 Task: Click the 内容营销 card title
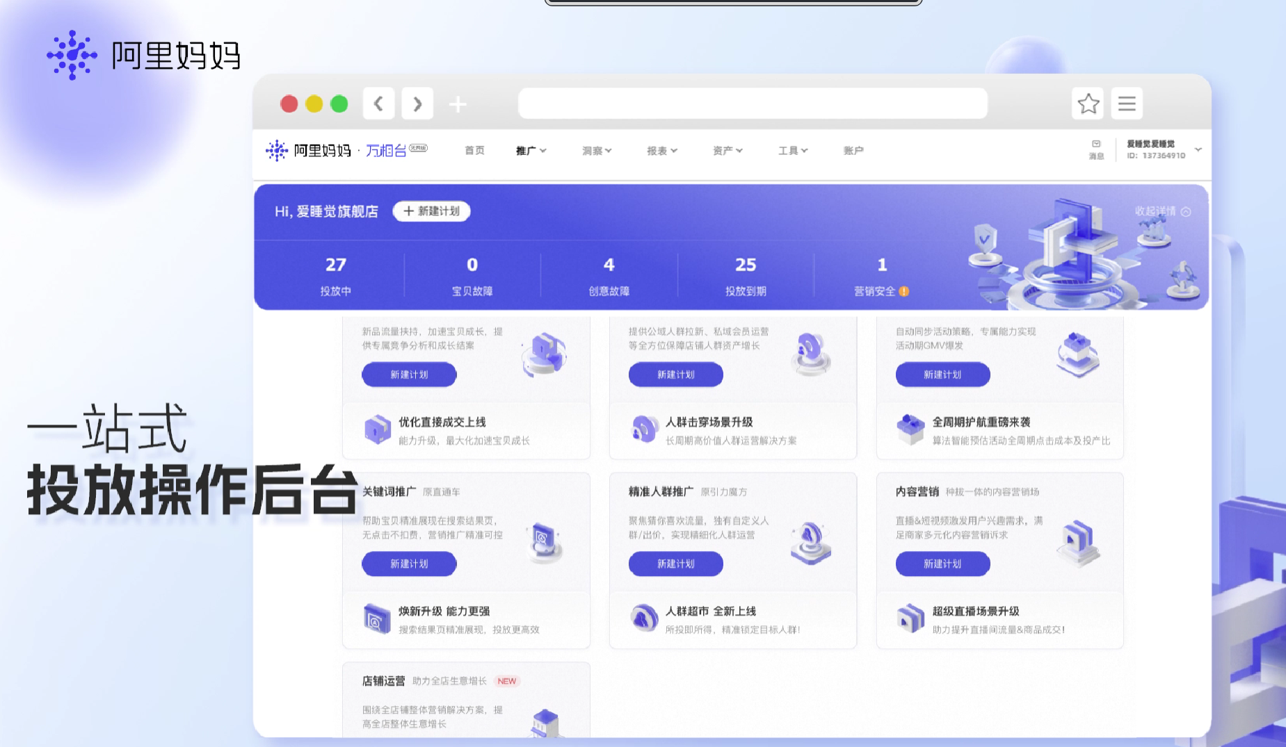coord(917,491)
